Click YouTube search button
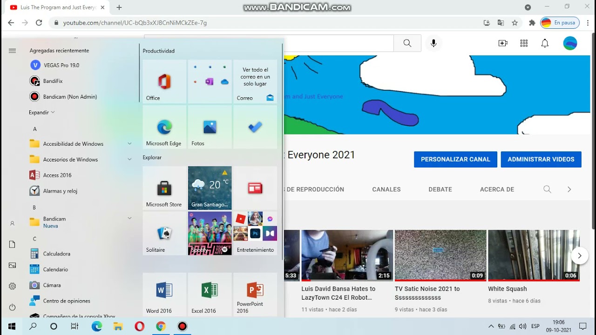Image resolution: width=596 pixels, height=335 pixels. (407, 43)
